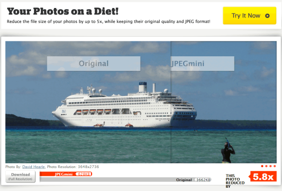Image resolution: width=282 pixels, height=191 pixels.
Task: Click the play arrow icon in Try It Now
Action: pos(267,16)
